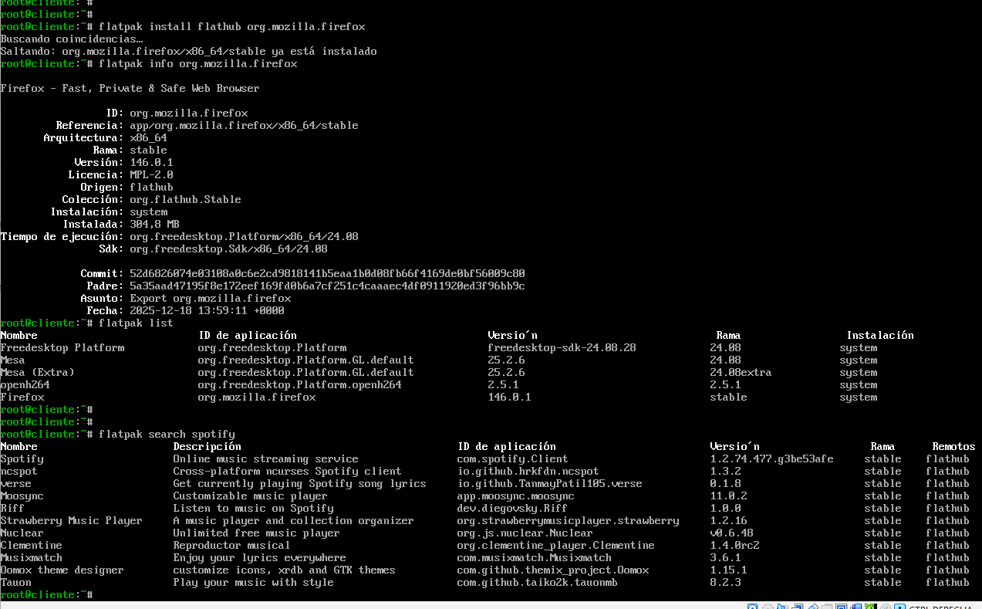Click the CTRL DERECHA host key indicator

point(940,607)
